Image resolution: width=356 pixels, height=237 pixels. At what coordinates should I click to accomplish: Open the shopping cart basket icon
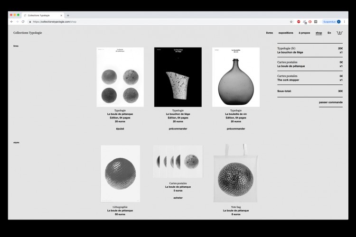click(x=339, y=33)
